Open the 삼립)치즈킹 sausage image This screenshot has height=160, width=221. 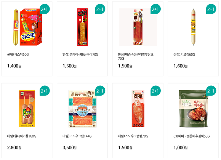pos(194,27)
